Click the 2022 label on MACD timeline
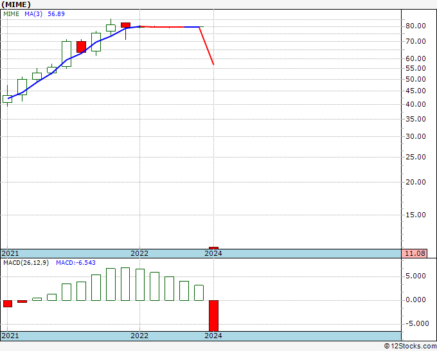 pyautogui.click(x=139, y=336)
